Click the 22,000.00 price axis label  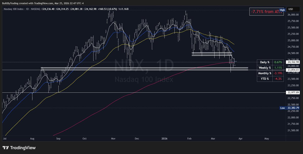pyautogui.click(x=293, y=118)
